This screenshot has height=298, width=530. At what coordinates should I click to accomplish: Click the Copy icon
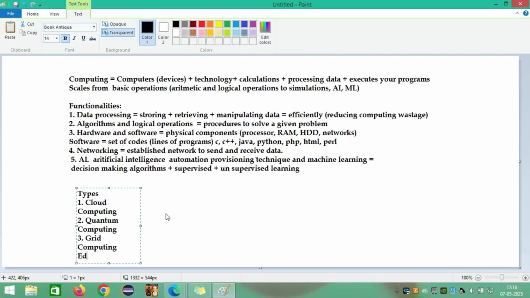point(23,33)
